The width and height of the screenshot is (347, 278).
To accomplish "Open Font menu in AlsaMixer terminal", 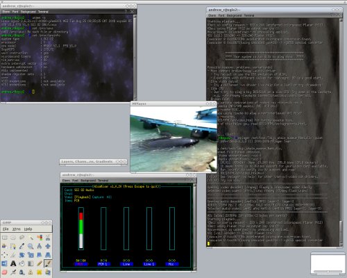I will pyautogui.click(x=75, y=180).
